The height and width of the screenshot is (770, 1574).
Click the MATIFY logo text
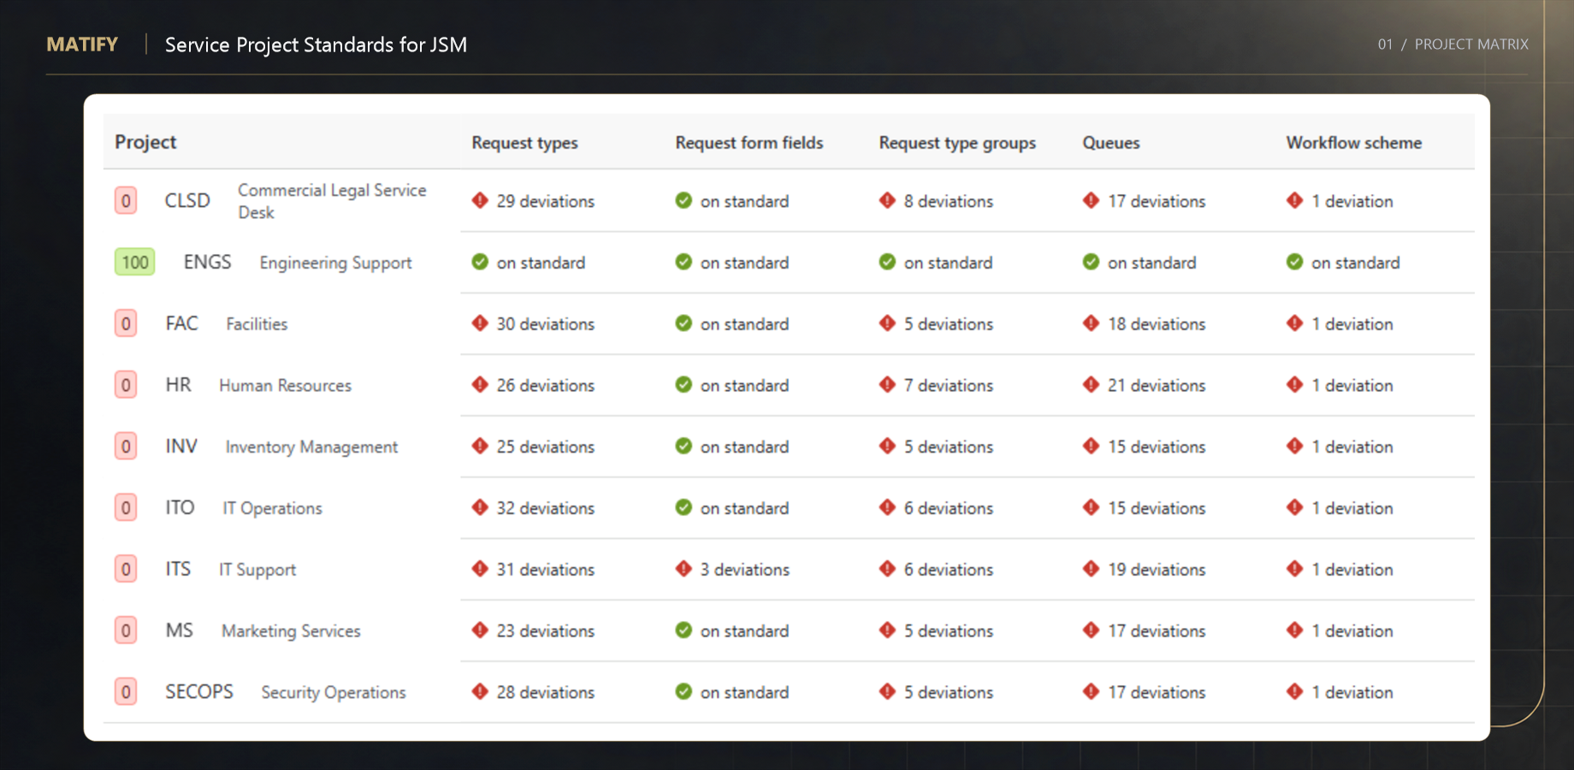(82, 44)
